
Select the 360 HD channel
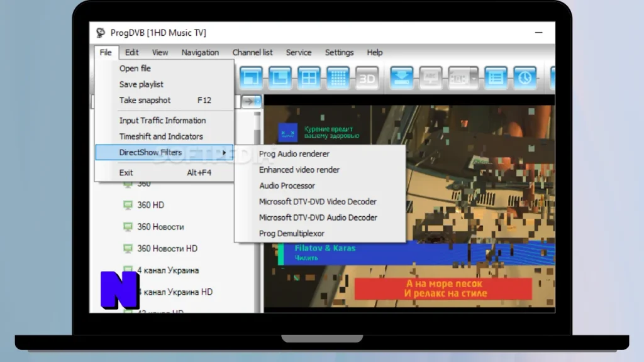click(x=150, y=205)
